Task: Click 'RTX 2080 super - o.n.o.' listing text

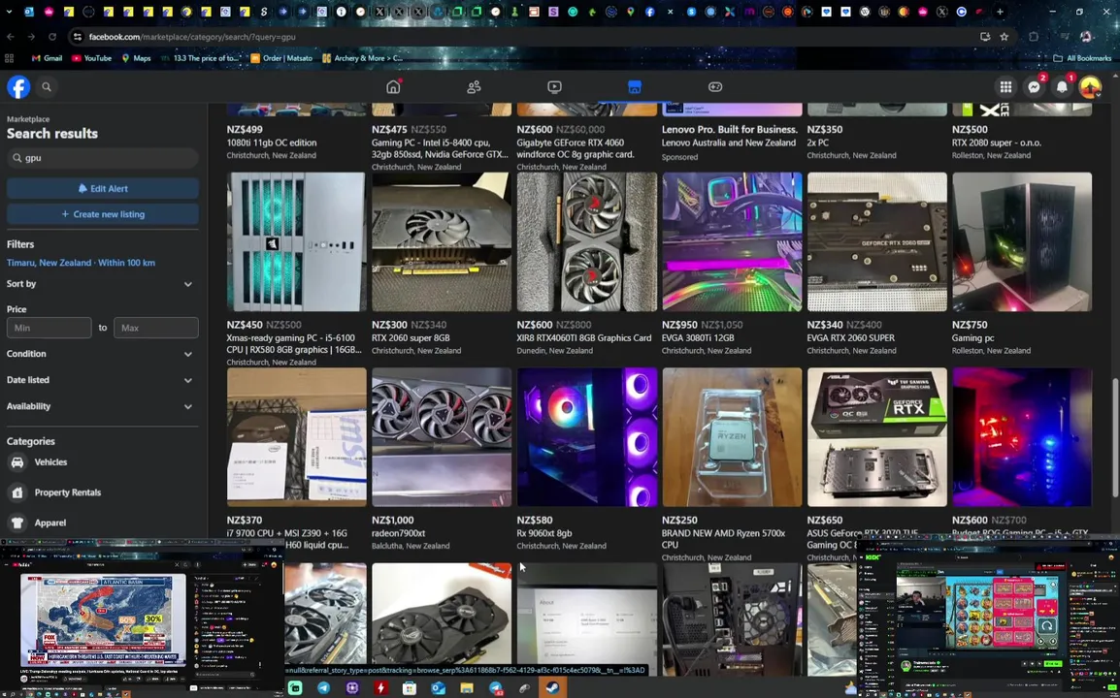Action: (997, 143)
